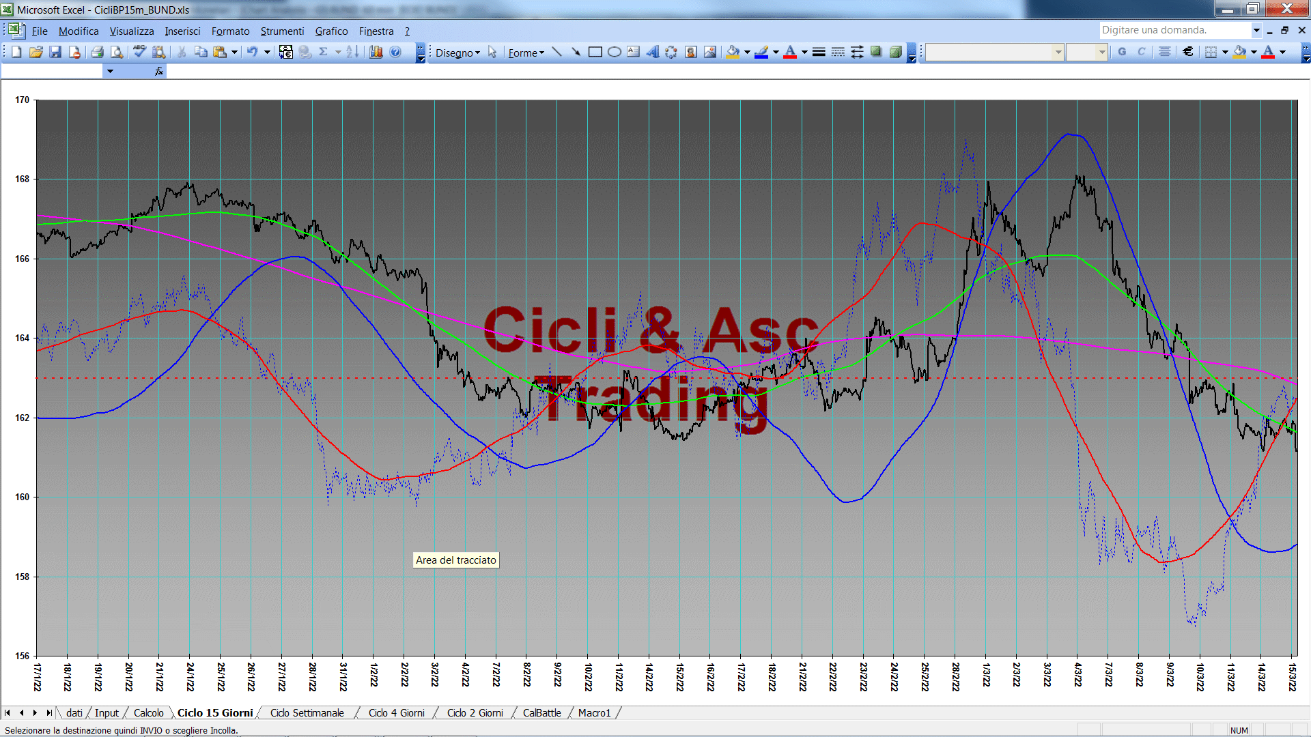
Task: Toggle Bold (G) formatting
Action: pos(1122,52)
